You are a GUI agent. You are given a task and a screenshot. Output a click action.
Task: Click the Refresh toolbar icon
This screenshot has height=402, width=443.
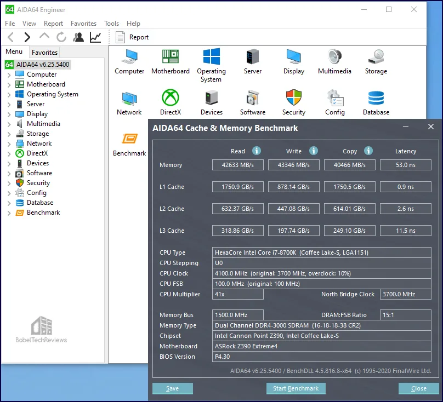(x=61, y=37)
